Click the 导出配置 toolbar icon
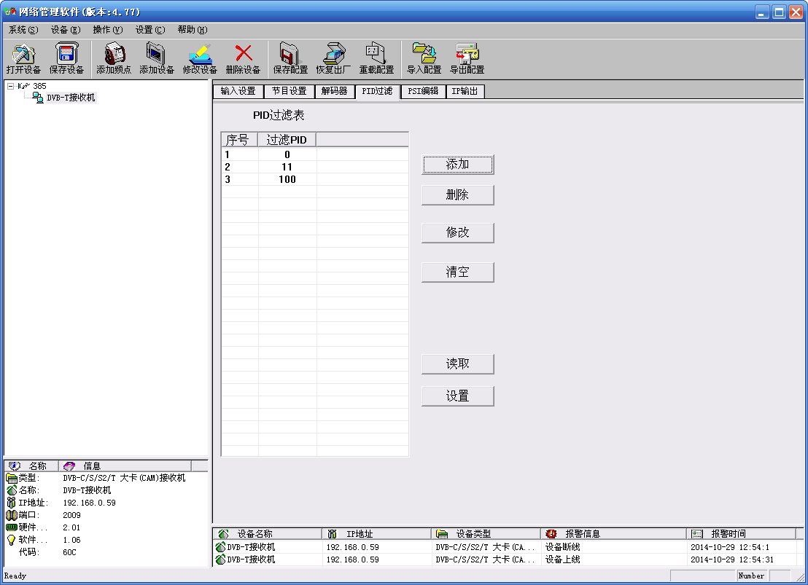 coord(467,58)
